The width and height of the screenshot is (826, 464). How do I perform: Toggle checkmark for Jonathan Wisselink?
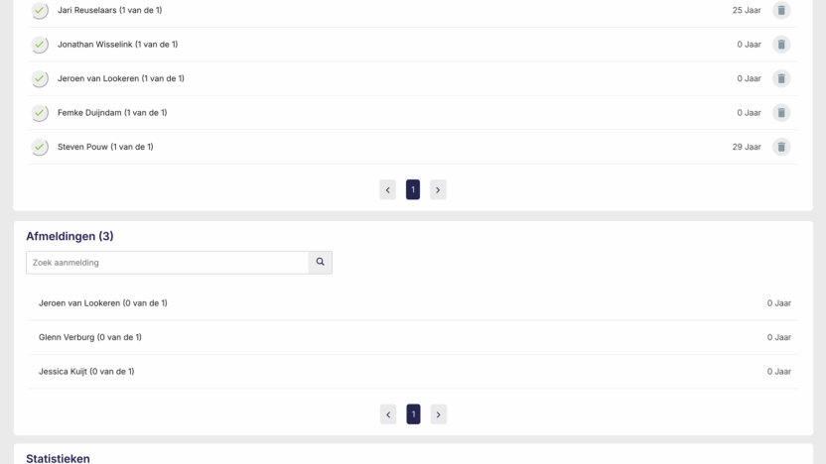pyautogui.click(x=40, y=45)
